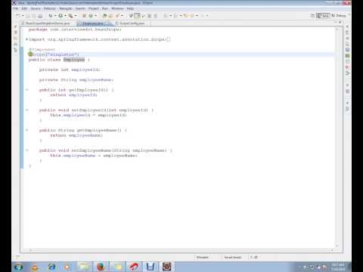Viewport: 363px width, 272px height.
Task: Open the Source menu
Action: 36,8
